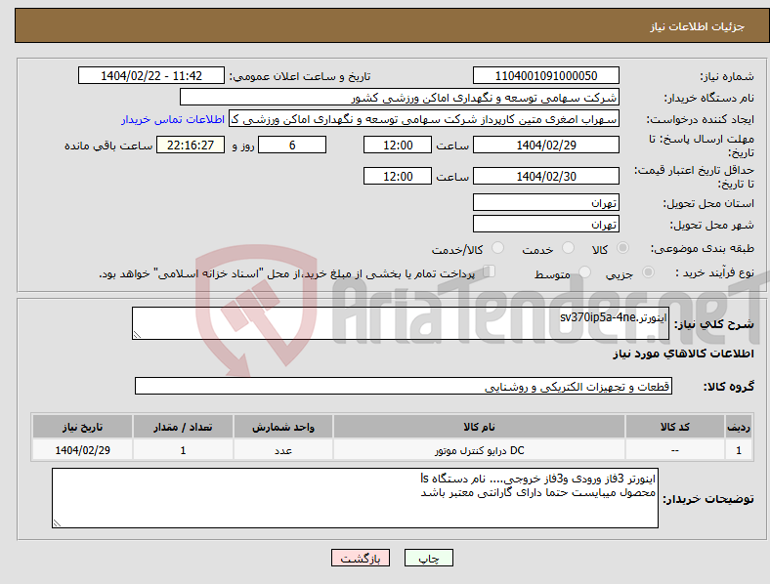Click the نام کالا column header
This screenshot has height=584, width=770.
[479, 427]
